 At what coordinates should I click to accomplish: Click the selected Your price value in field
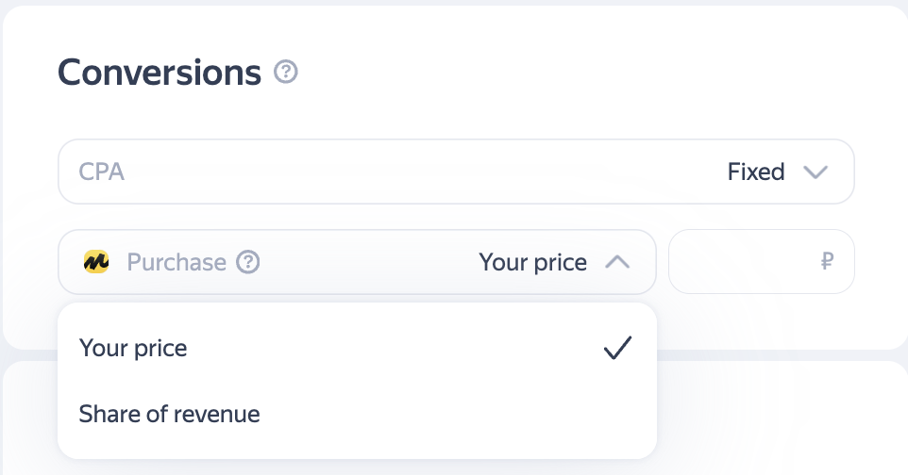coord(532,262)
